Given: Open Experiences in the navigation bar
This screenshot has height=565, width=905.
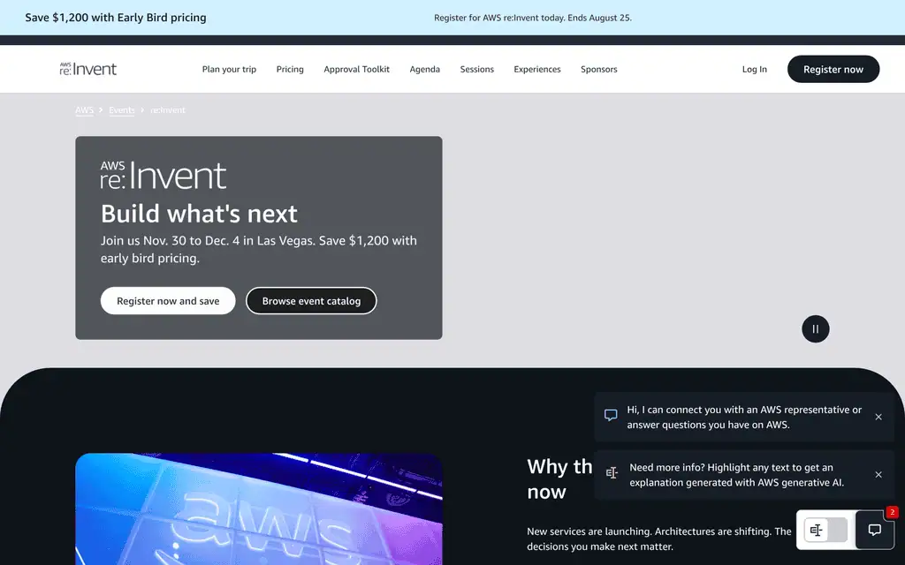Looking at the screenshot, I should click(x=537, y=69).
